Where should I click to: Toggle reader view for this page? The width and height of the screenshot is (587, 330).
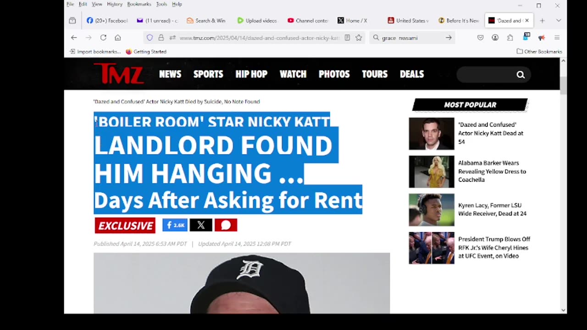pyautogui.click(x=347, y=38)
